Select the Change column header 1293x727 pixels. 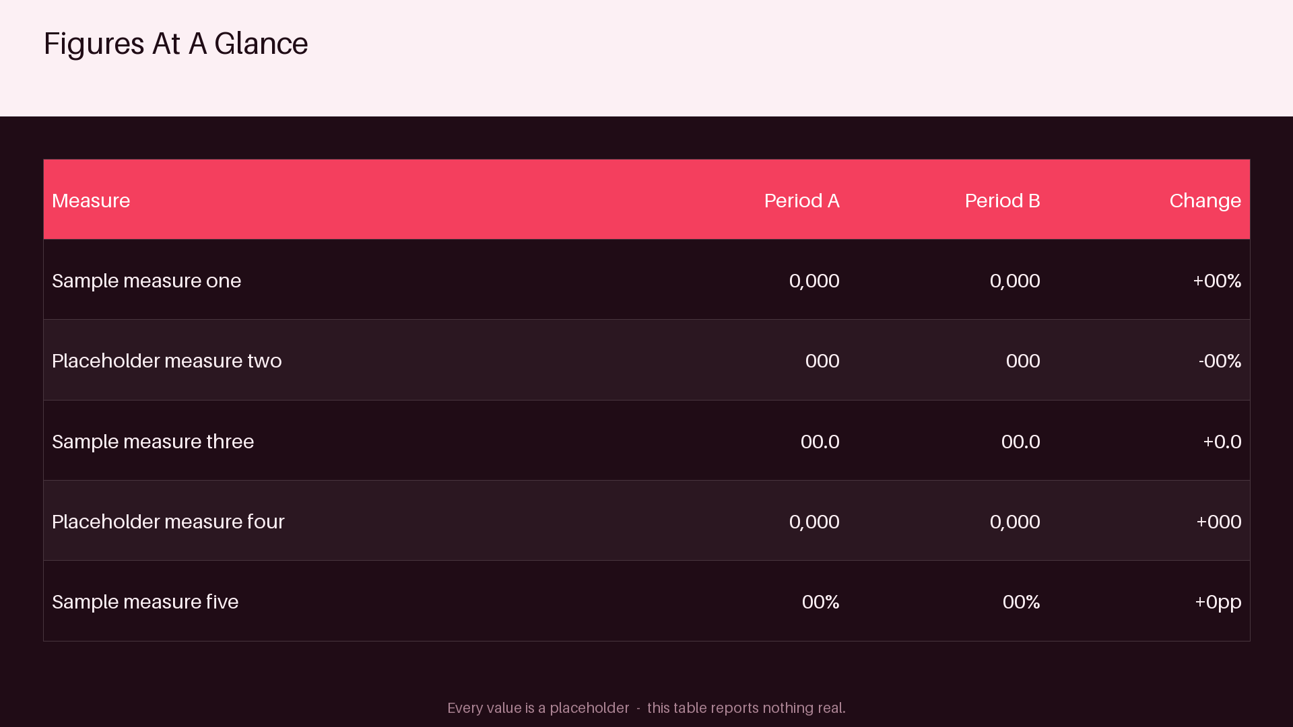tap(1205, 201)
